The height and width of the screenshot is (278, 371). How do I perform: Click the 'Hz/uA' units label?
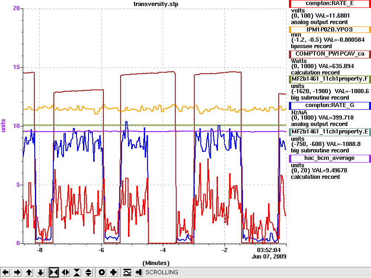click(x=299, y=113)
